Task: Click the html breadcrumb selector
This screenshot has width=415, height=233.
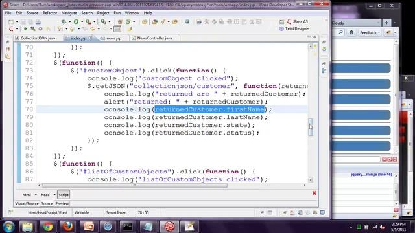Action: [27, 195]
